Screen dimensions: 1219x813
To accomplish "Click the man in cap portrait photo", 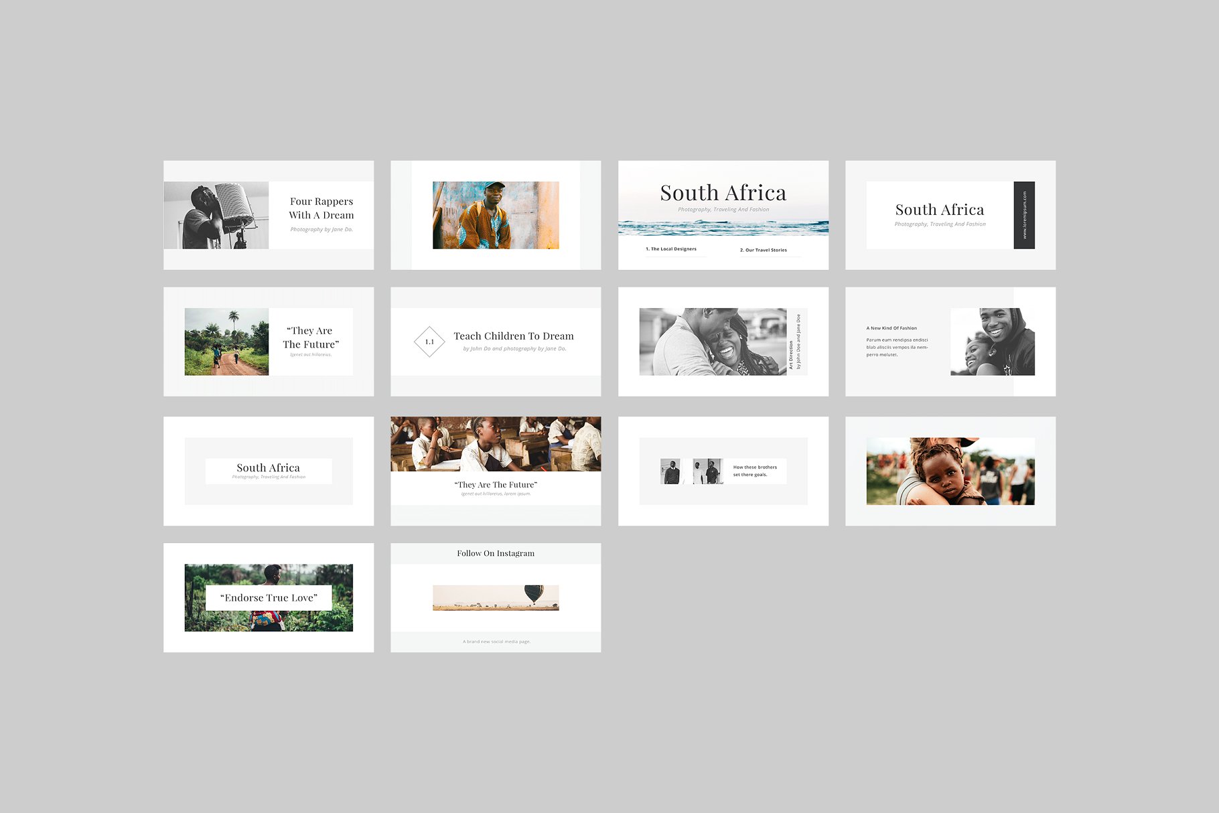I will pyautogui.click(x=496, y=214).
